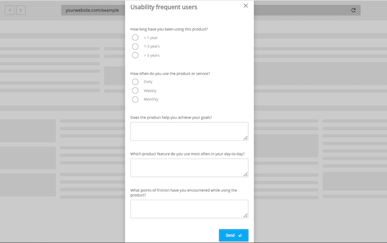
Task: Close the Usability frequent users survey
Action: pyautogui.click(x=245, y=6)
